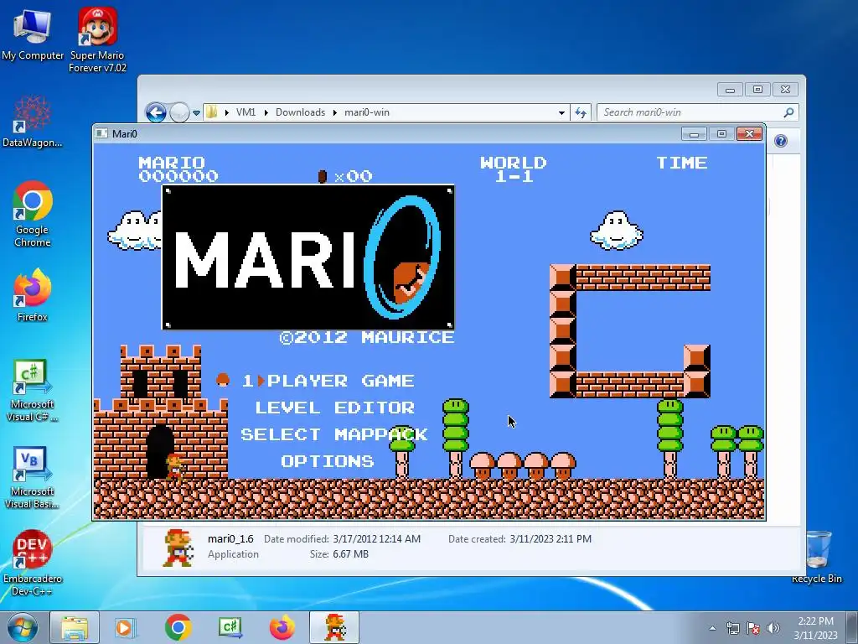Click the Explorer search magnifier icon
Image resolution: width=858 pixels, height=644 pixels.
[x=788, y=112]
